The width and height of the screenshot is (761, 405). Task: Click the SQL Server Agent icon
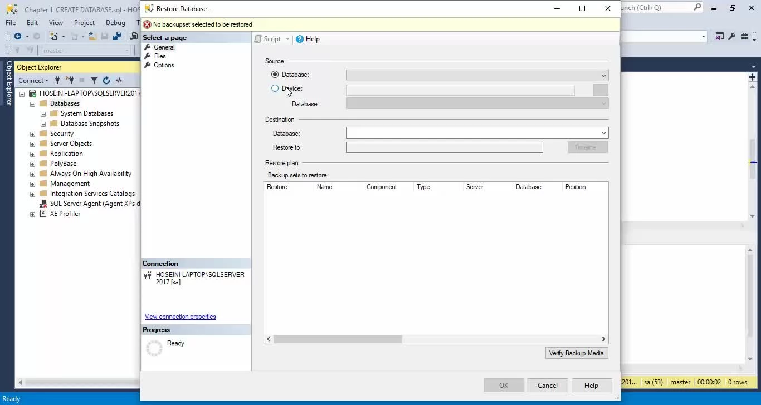[43, 204]
